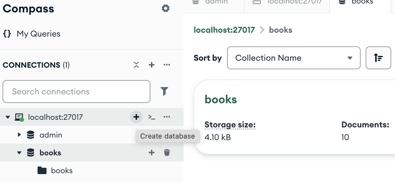
Task: Open the Sort by Collection Name dropdown
Action: (x=294, y=58)
